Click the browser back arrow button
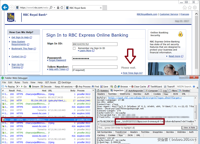200x144 pixels. click(5, 8)
